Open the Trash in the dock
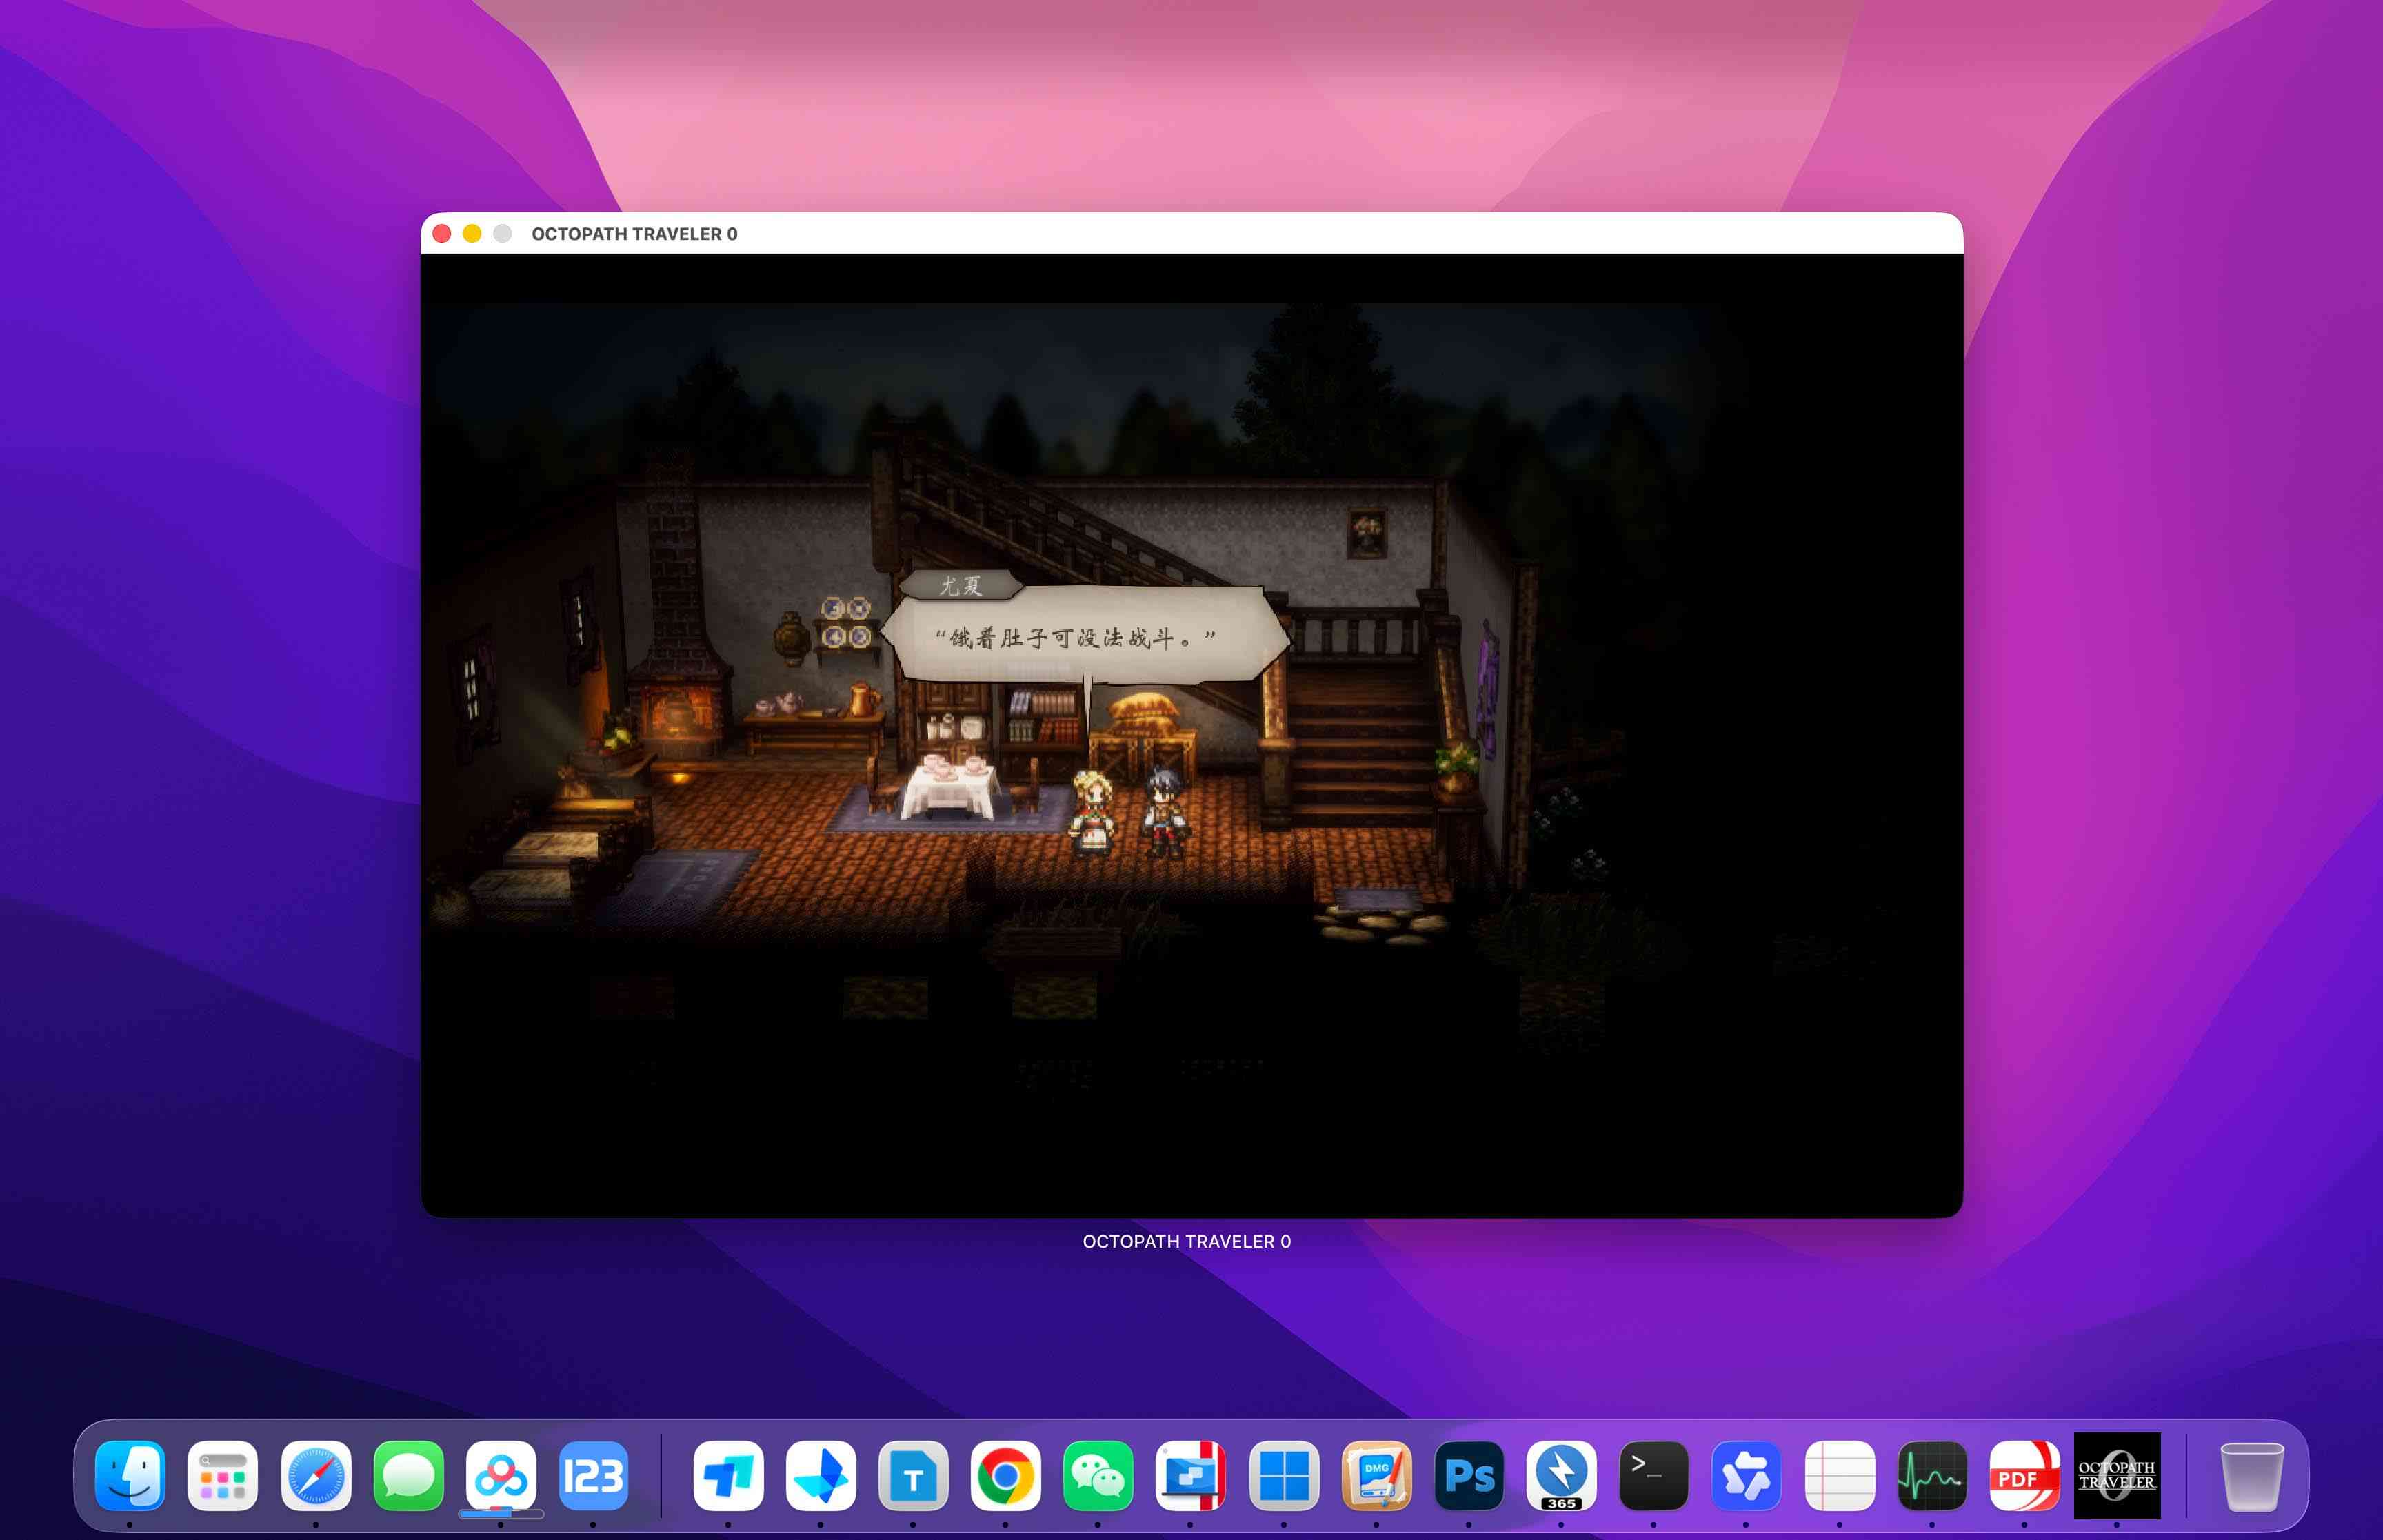Screen dimensions: 2383x1540 (2252, 1476)
